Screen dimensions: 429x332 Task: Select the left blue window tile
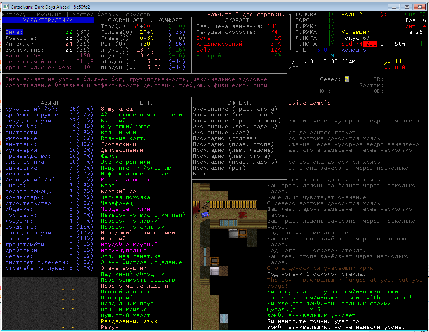(223, 223)
